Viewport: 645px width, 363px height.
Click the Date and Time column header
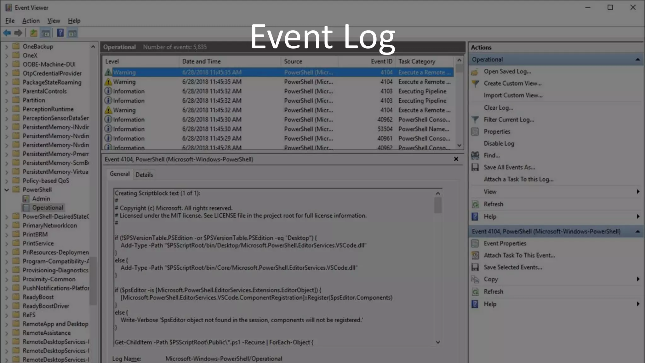[230, 61]
